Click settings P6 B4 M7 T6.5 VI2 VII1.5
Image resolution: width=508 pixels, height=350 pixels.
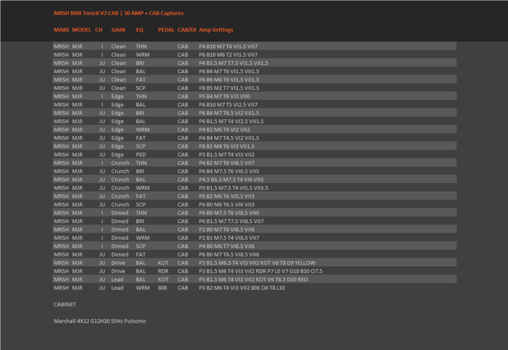pos(229,113)
